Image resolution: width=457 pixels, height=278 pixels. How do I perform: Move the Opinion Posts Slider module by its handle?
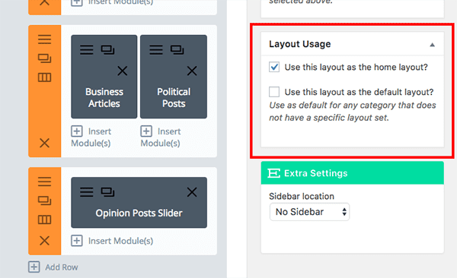87,192
